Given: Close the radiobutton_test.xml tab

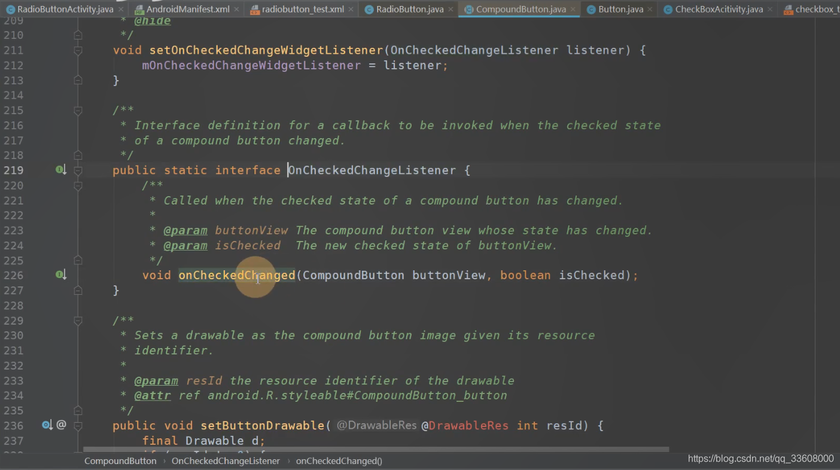Looking at the screenshot, I should tap(350, 10).
